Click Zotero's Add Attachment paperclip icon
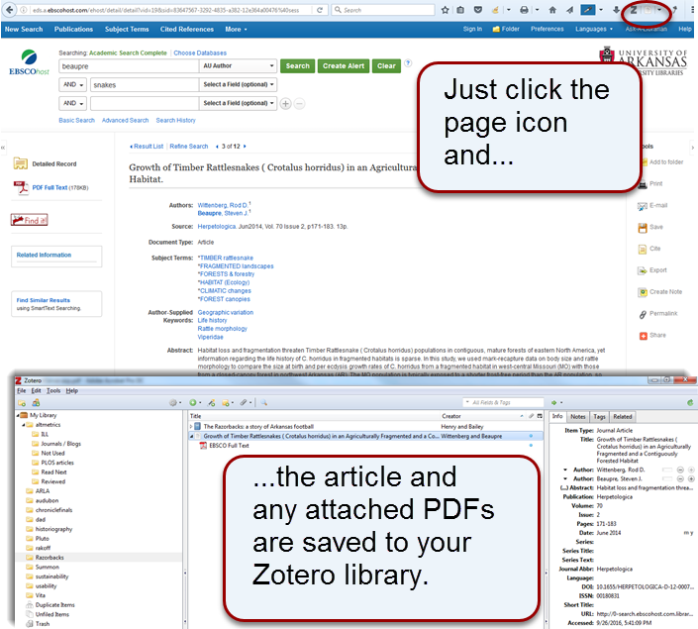The height and width of the screenshot is (629, 698). [244, 403]
